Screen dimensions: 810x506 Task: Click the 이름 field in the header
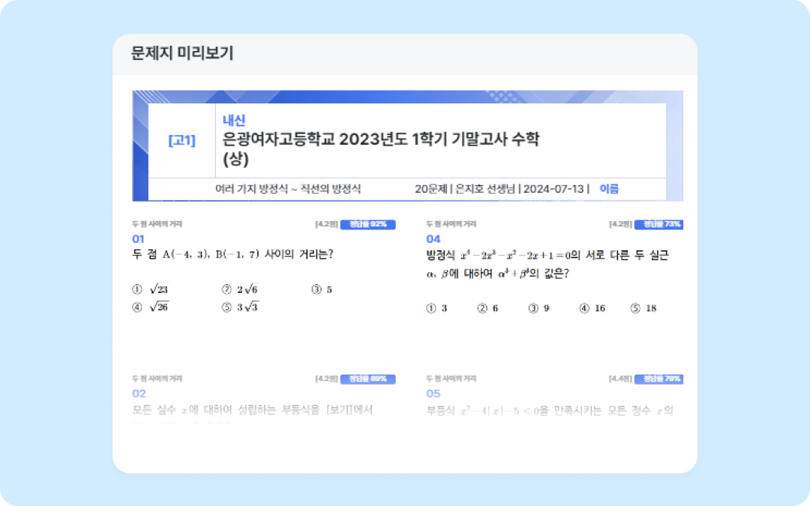coord(609,189)
